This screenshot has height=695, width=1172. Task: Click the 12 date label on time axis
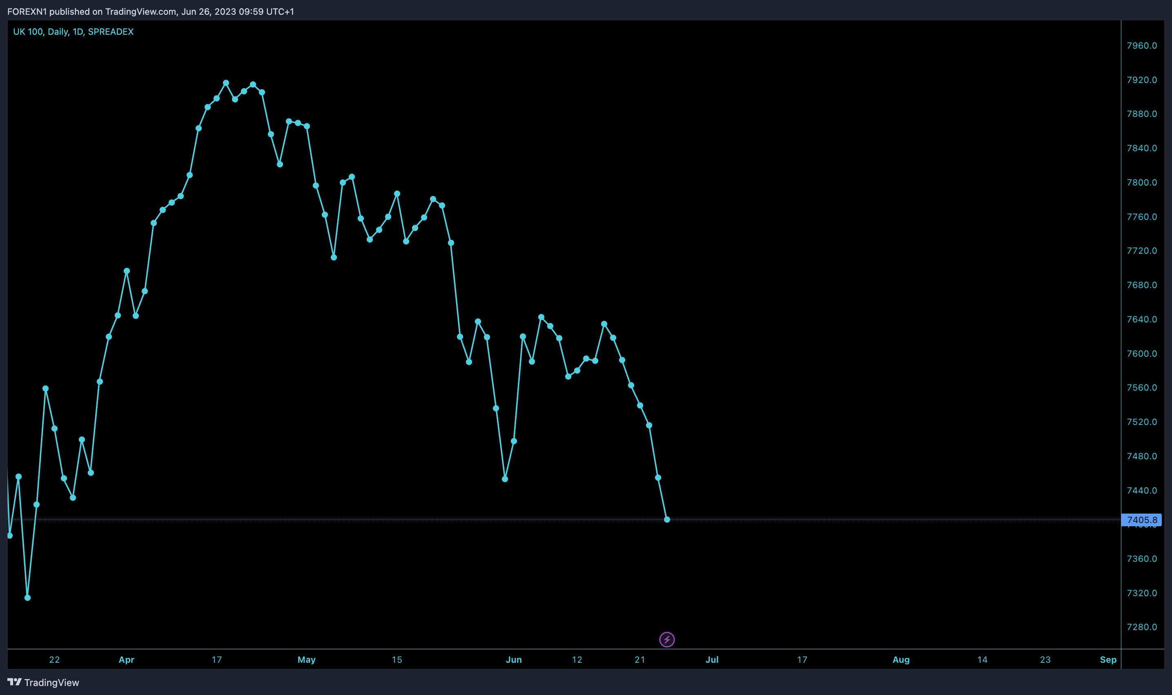click(577, 659)
